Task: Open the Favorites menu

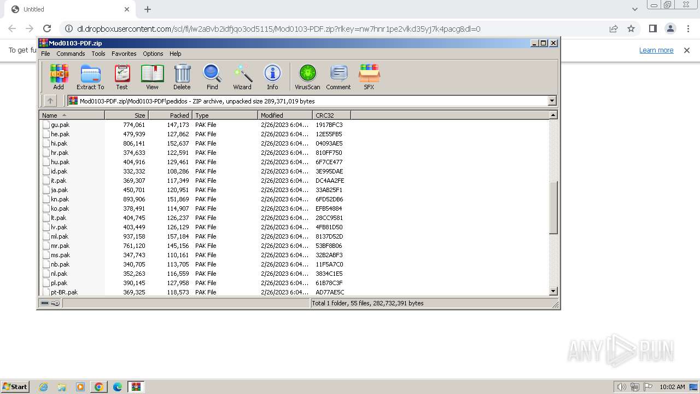Action: [x=124, y=54]
